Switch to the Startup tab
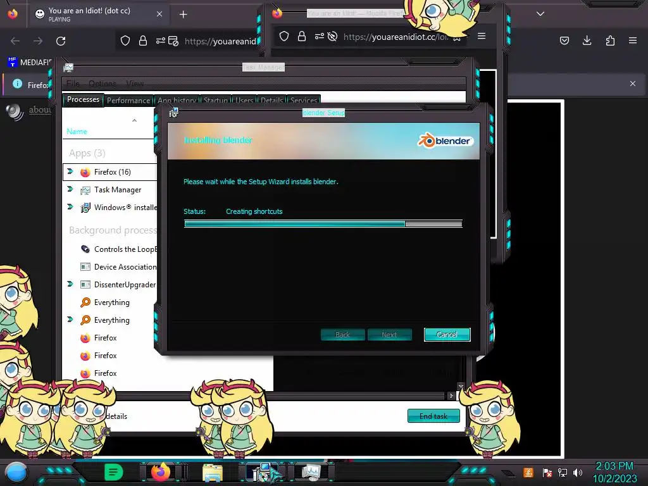The width and height of the screenshot is (648, 486). coord(215,101)
